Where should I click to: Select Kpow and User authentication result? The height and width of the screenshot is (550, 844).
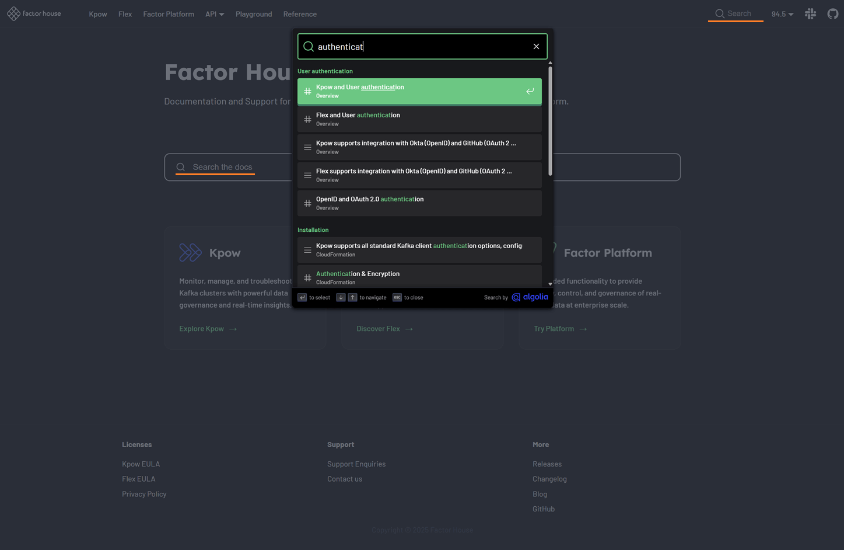408,91
